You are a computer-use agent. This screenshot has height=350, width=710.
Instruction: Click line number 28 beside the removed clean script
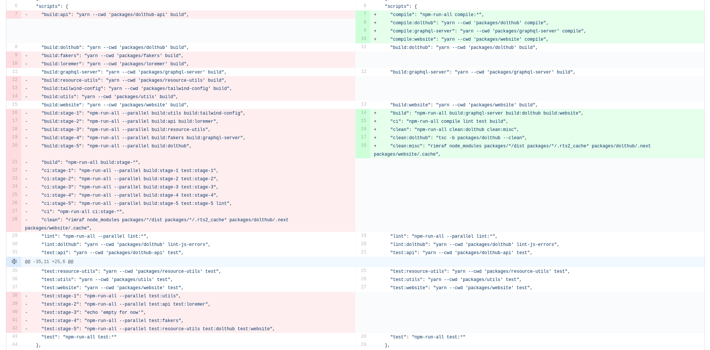tap(14, 219)
